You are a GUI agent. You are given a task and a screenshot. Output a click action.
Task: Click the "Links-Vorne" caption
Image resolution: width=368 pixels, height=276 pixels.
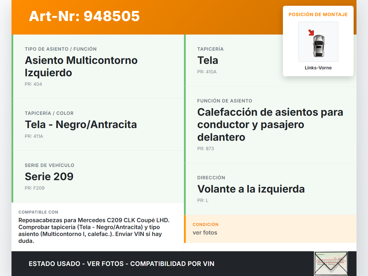(318, 68)
